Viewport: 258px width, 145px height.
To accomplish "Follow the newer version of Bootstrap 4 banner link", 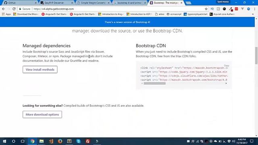I will coord(127,22).
